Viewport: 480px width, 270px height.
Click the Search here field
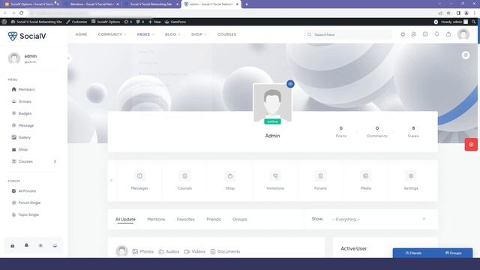pos(348,34)
